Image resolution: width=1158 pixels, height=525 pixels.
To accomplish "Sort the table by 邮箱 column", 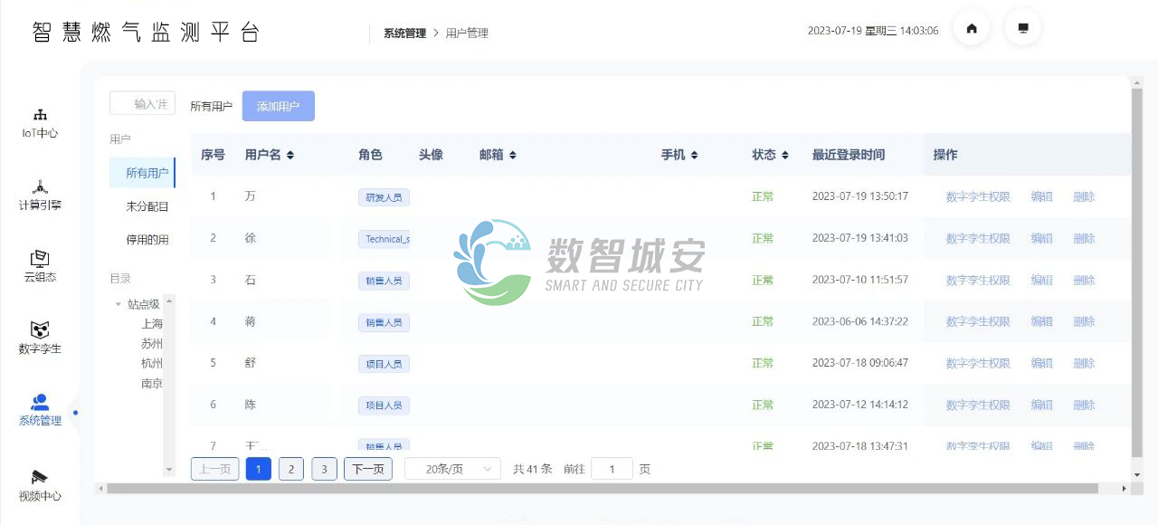I will (x=513, y=156).
